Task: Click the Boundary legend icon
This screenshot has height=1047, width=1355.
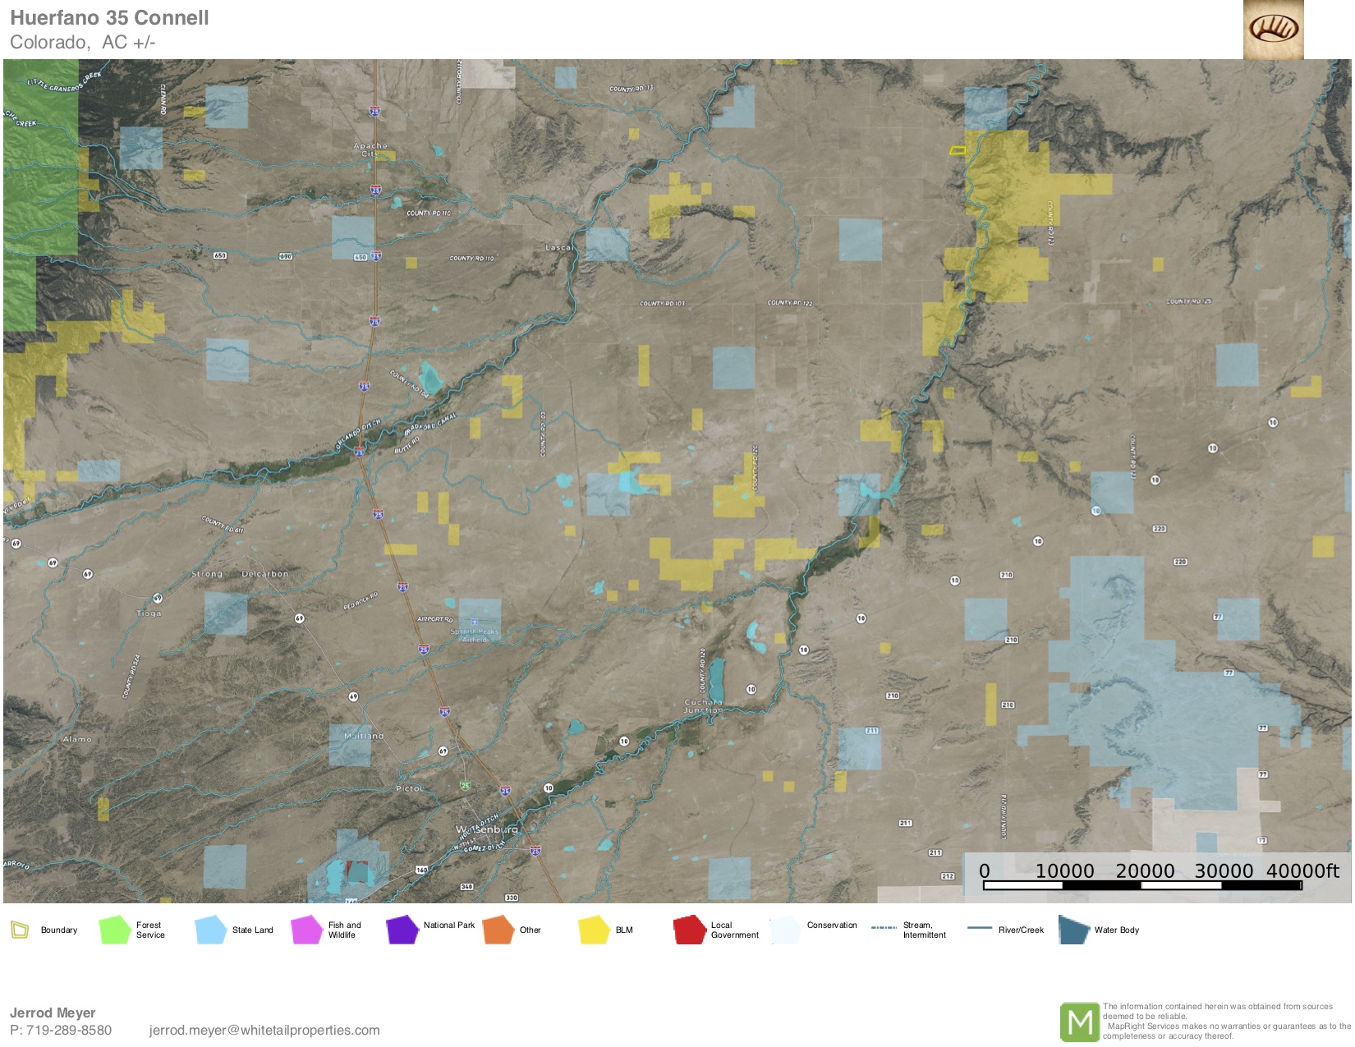Action: pos(20,930)
